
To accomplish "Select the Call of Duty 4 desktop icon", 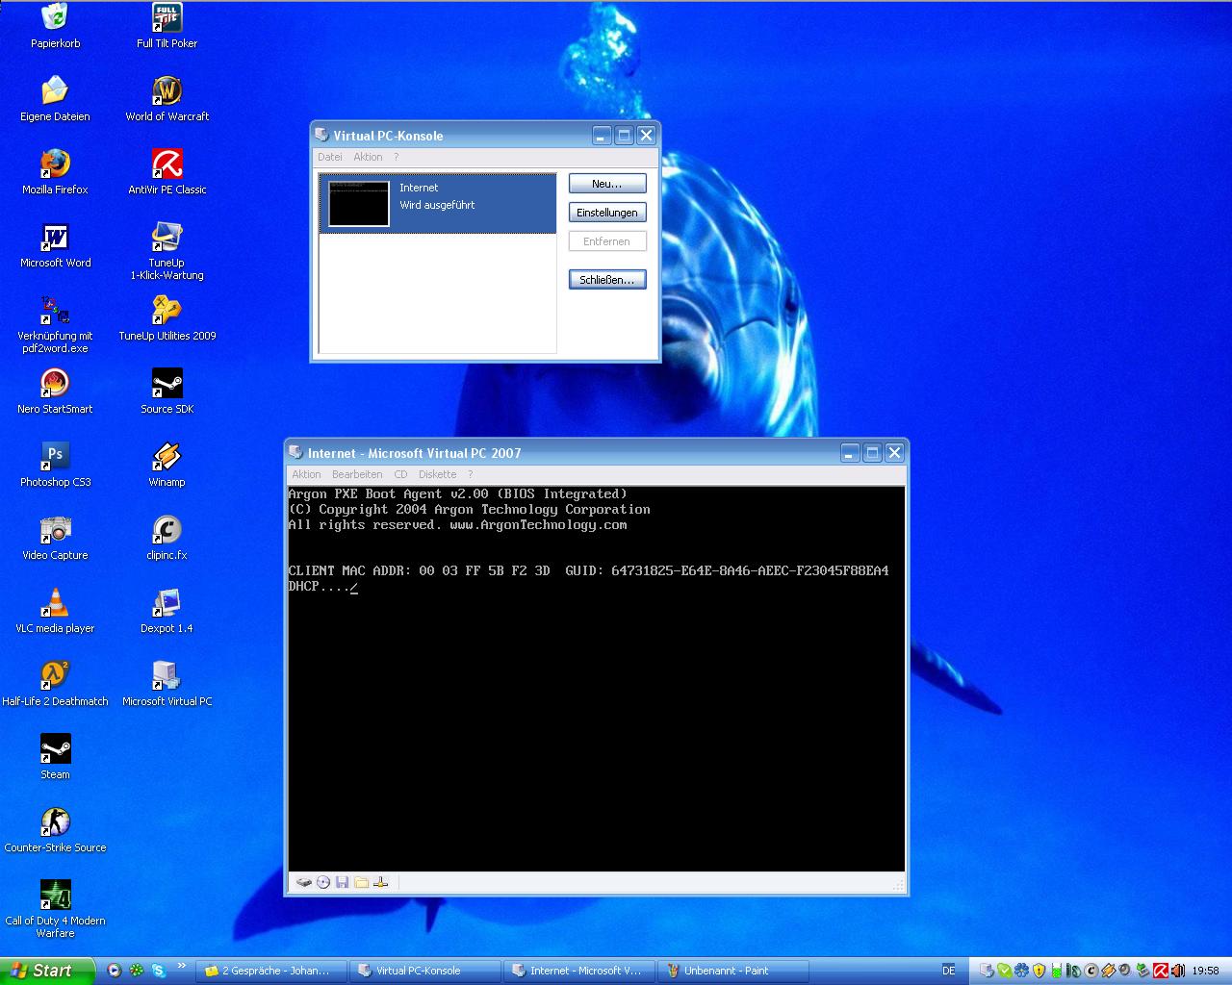I will click(55, 908).
